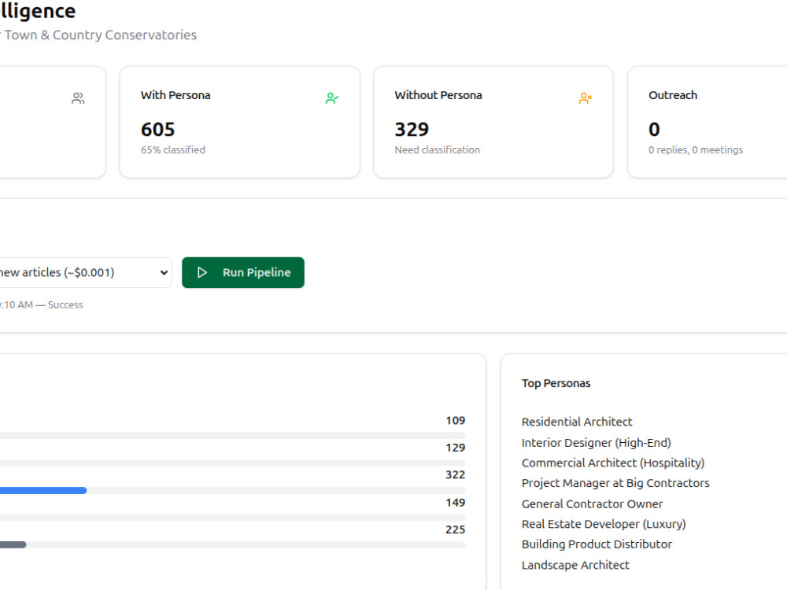The image size is (787, 590).
Task: Select Real Estate Developer (Luxury) persona
Action: click(x=604, y=524)
